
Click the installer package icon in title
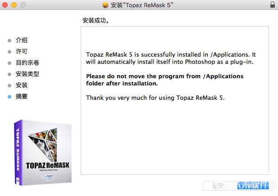[105, 5]
